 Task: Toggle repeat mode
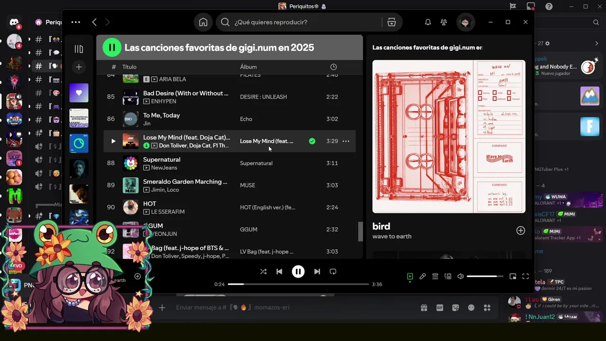pos(333,271)
